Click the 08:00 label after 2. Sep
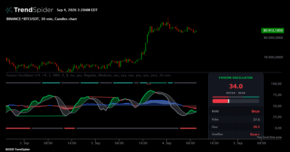290x152 pixels. tap(48, 143)
